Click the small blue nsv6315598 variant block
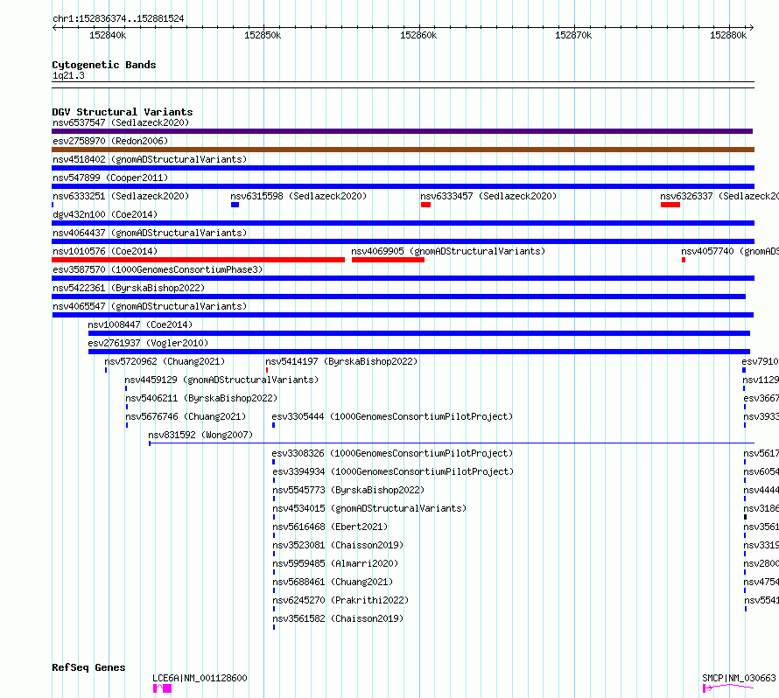The width and height of the screenshot is (779, 698). (x=235, y=205)
